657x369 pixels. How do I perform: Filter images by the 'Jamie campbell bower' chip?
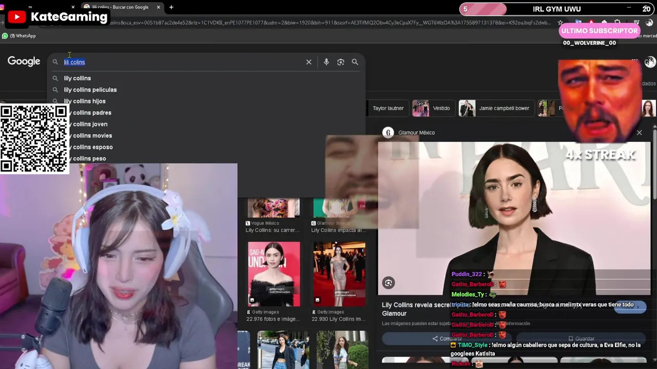pyautogui.click(x=495, y=108)
